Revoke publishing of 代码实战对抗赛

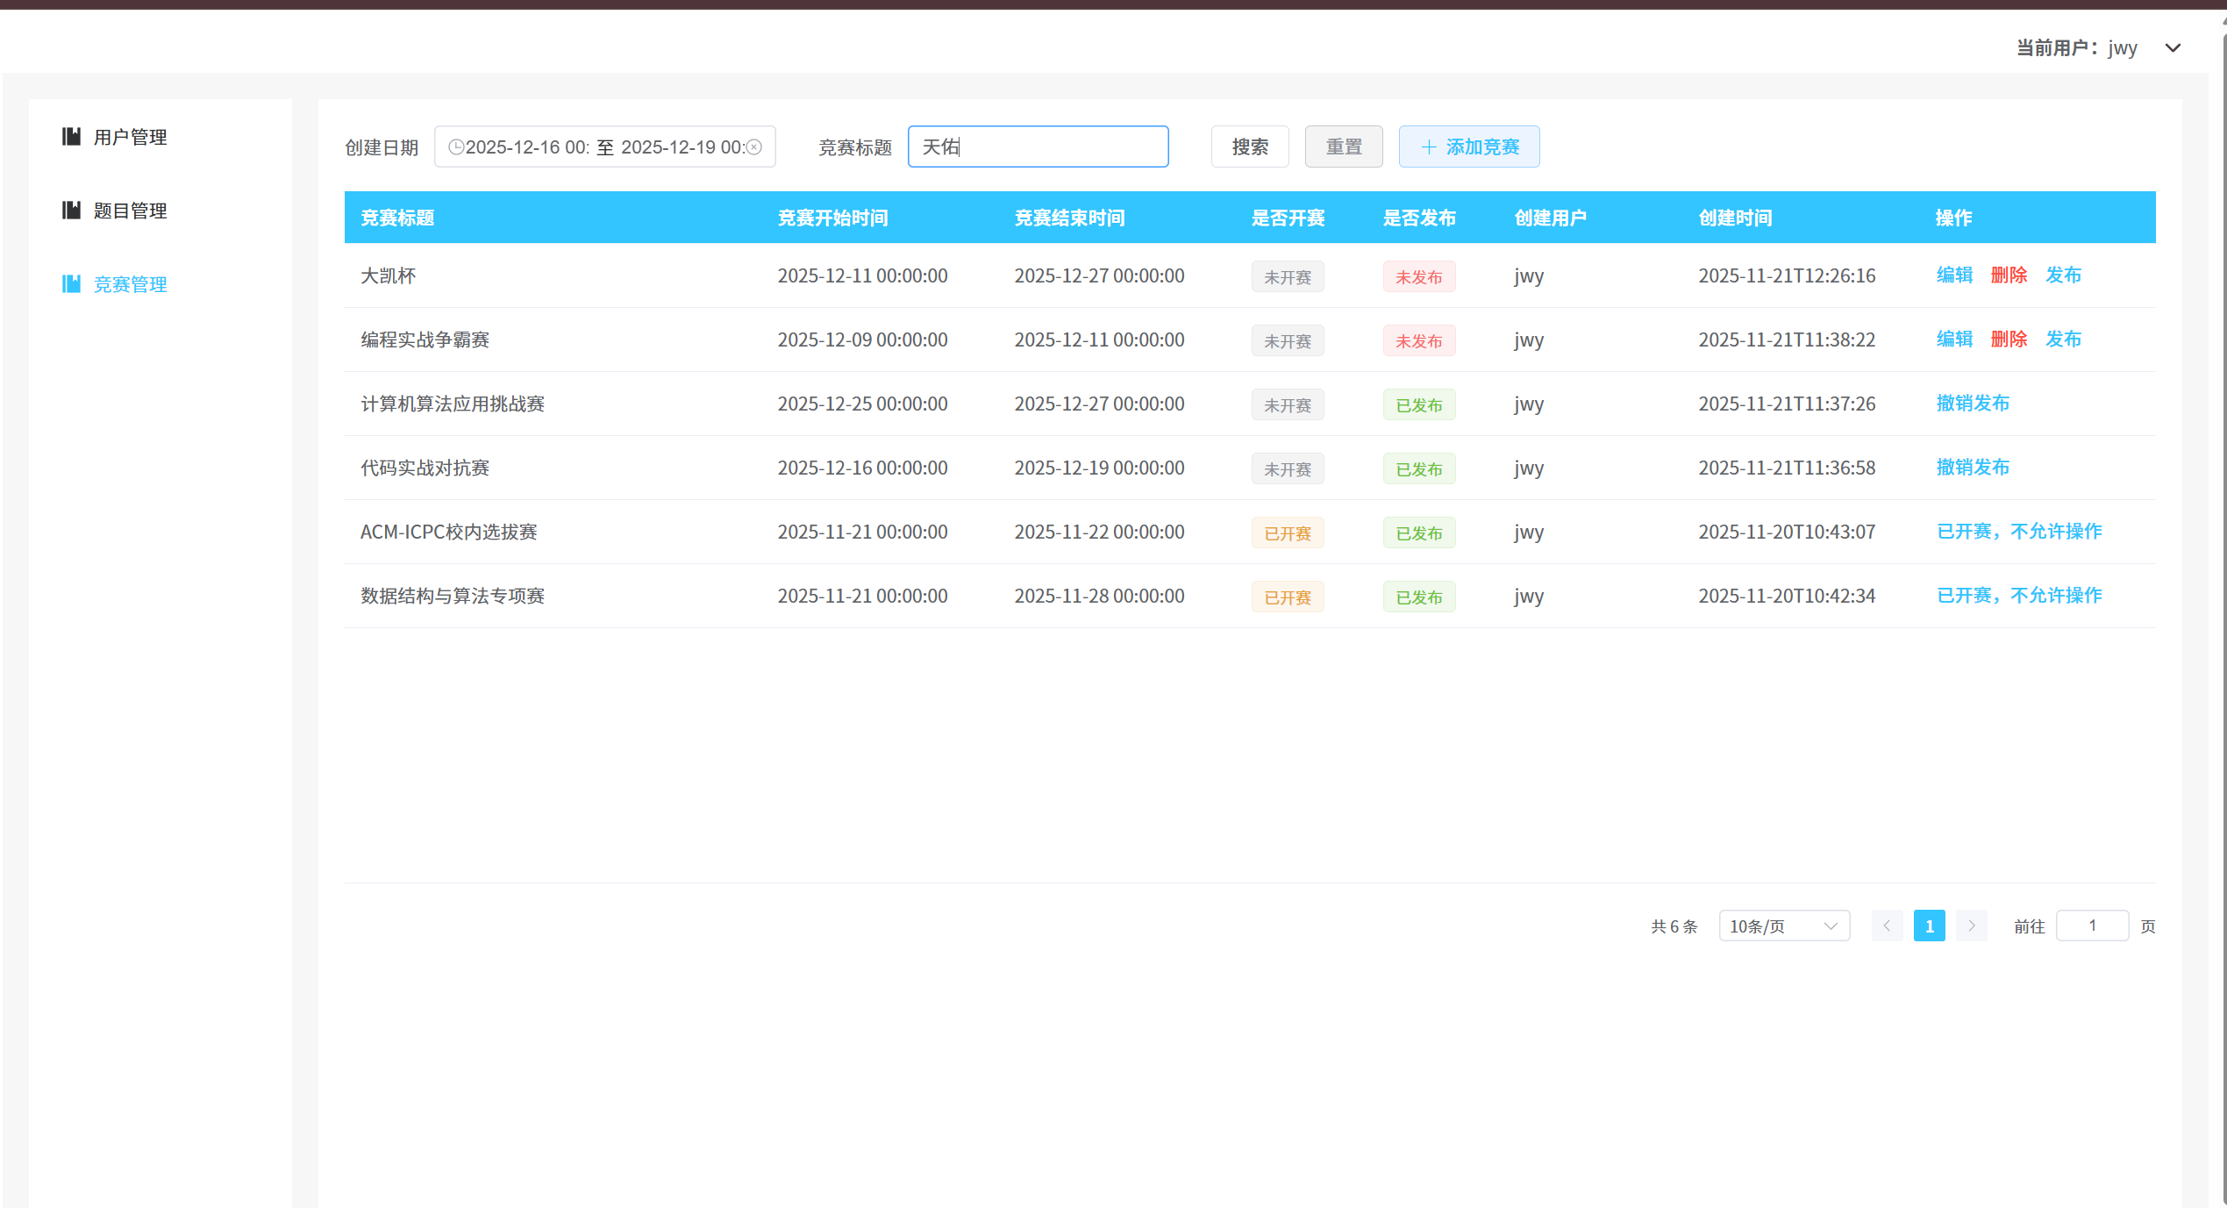pos(1973,467)
